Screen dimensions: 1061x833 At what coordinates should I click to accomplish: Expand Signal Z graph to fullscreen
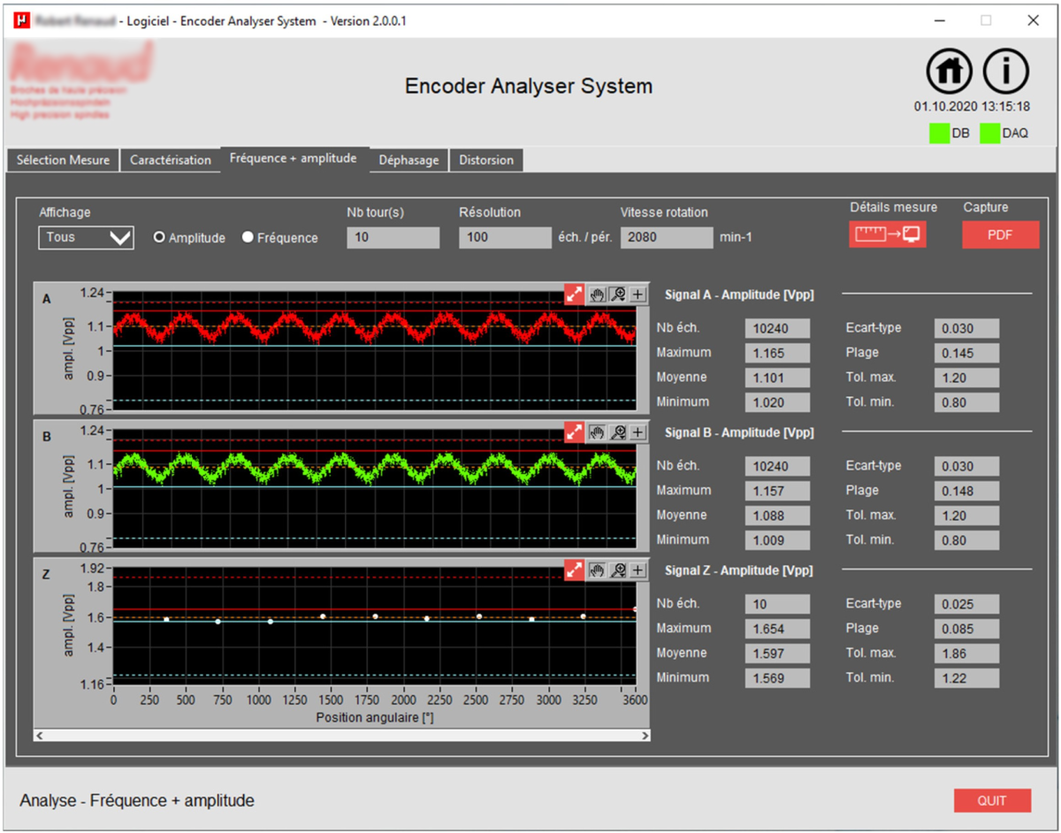[574, 570]
